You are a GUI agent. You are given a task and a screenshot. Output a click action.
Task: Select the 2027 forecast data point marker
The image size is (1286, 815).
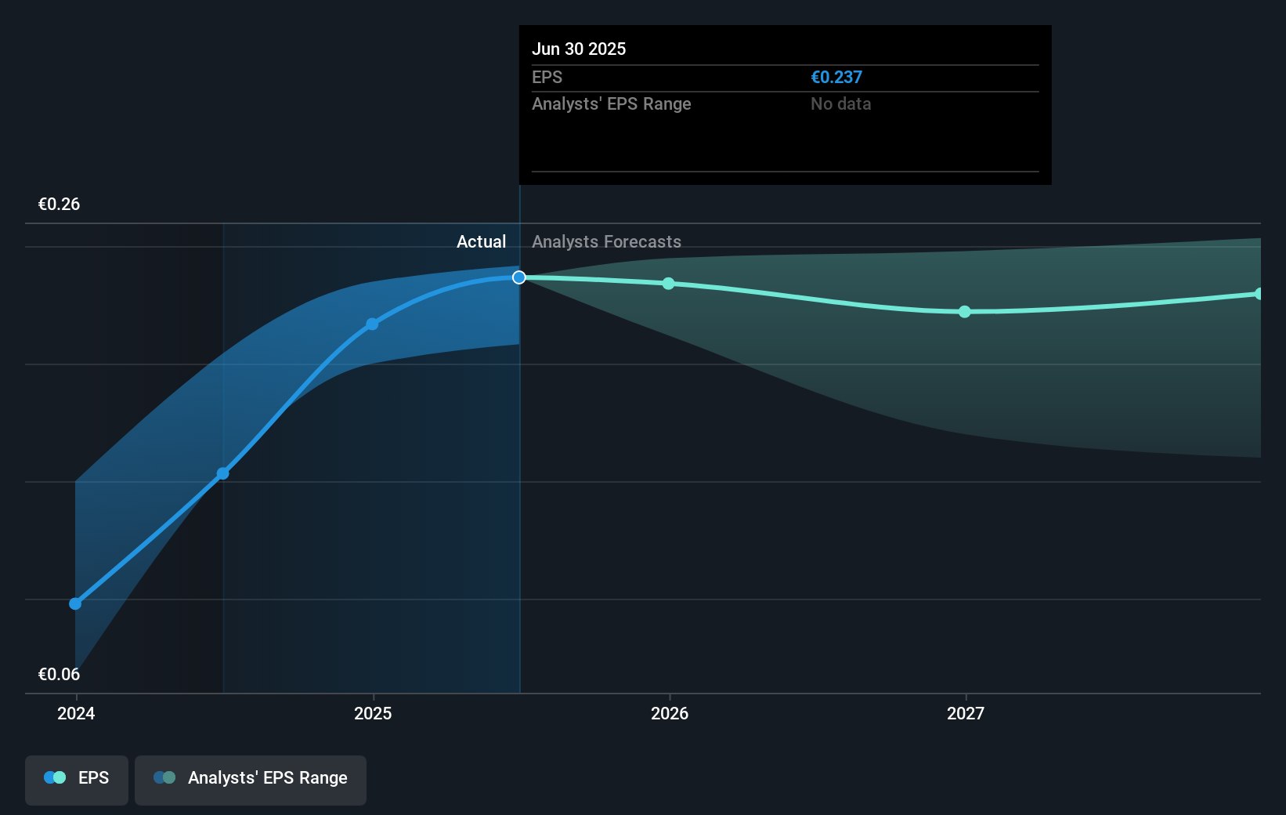(964, 312)
